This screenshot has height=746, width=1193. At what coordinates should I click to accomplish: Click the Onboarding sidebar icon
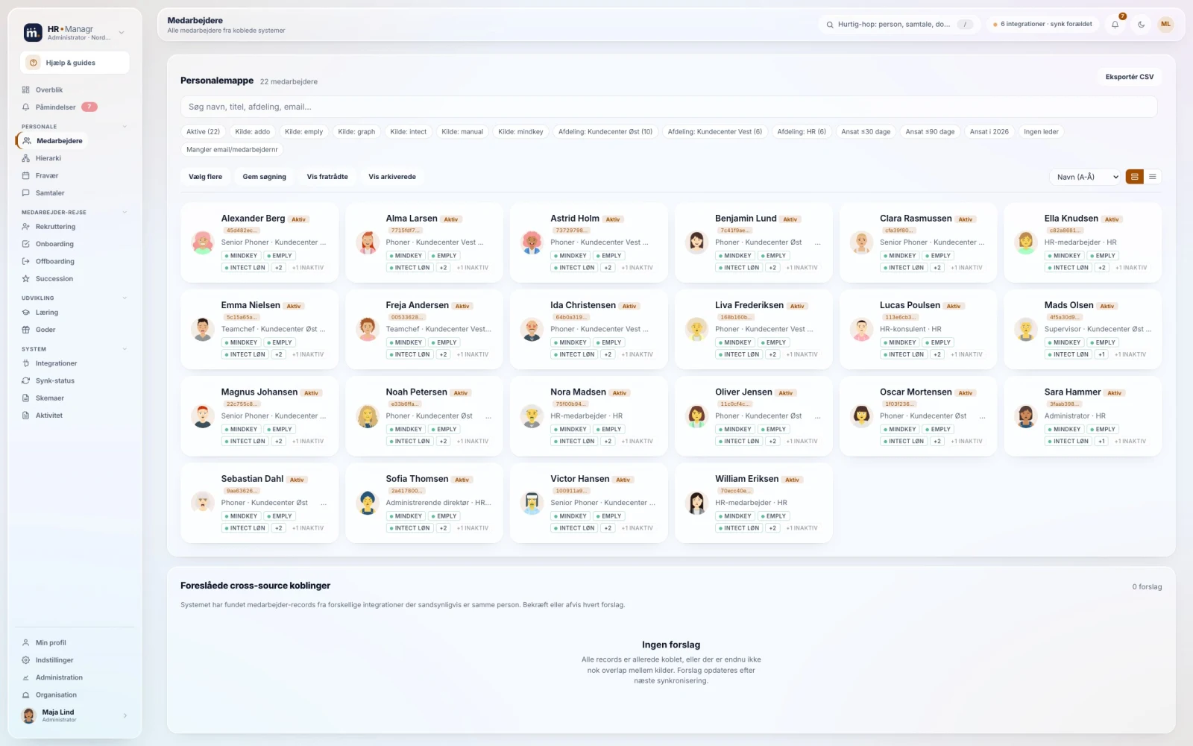[26, 244]
